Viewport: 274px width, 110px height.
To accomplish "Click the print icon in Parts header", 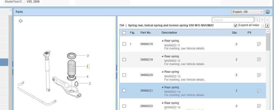I will (x=268, y=12).
